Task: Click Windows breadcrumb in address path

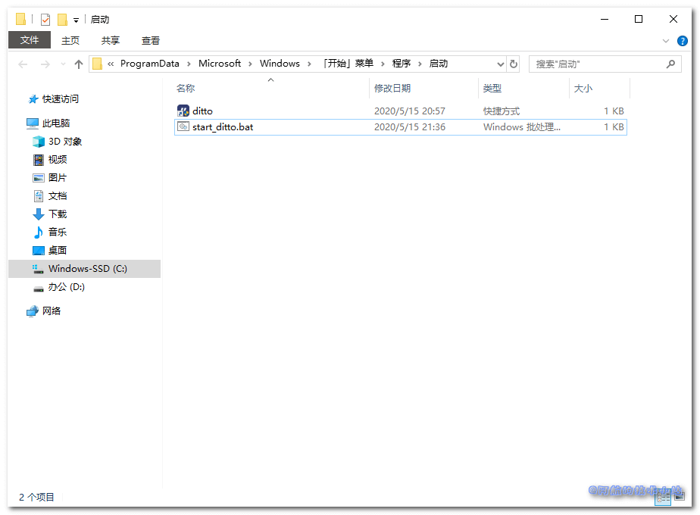Action: [x=280, y=64]
